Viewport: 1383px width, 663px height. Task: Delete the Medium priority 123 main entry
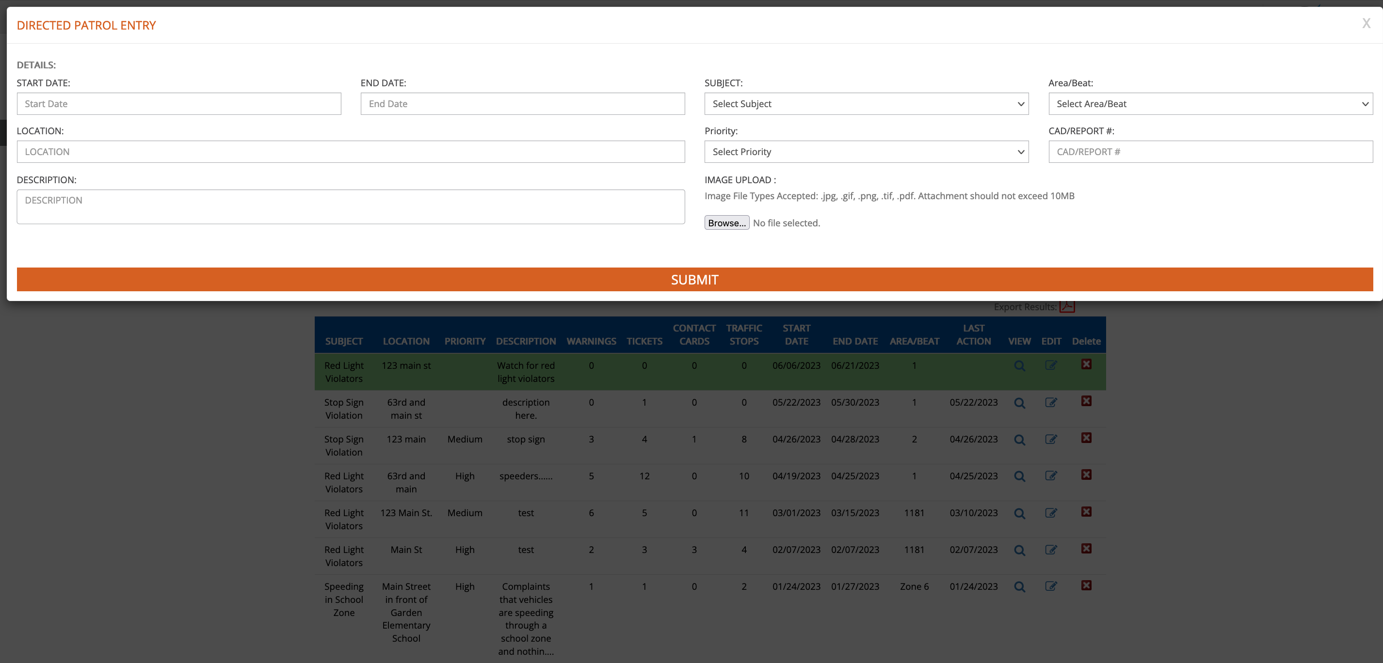pyautogui.click(x=1086, y=438)
